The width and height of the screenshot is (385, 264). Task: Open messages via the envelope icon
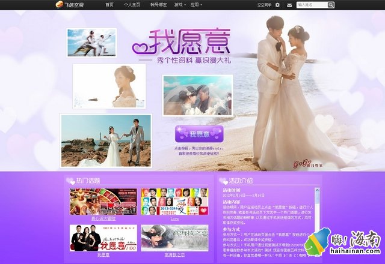[289, 5]
